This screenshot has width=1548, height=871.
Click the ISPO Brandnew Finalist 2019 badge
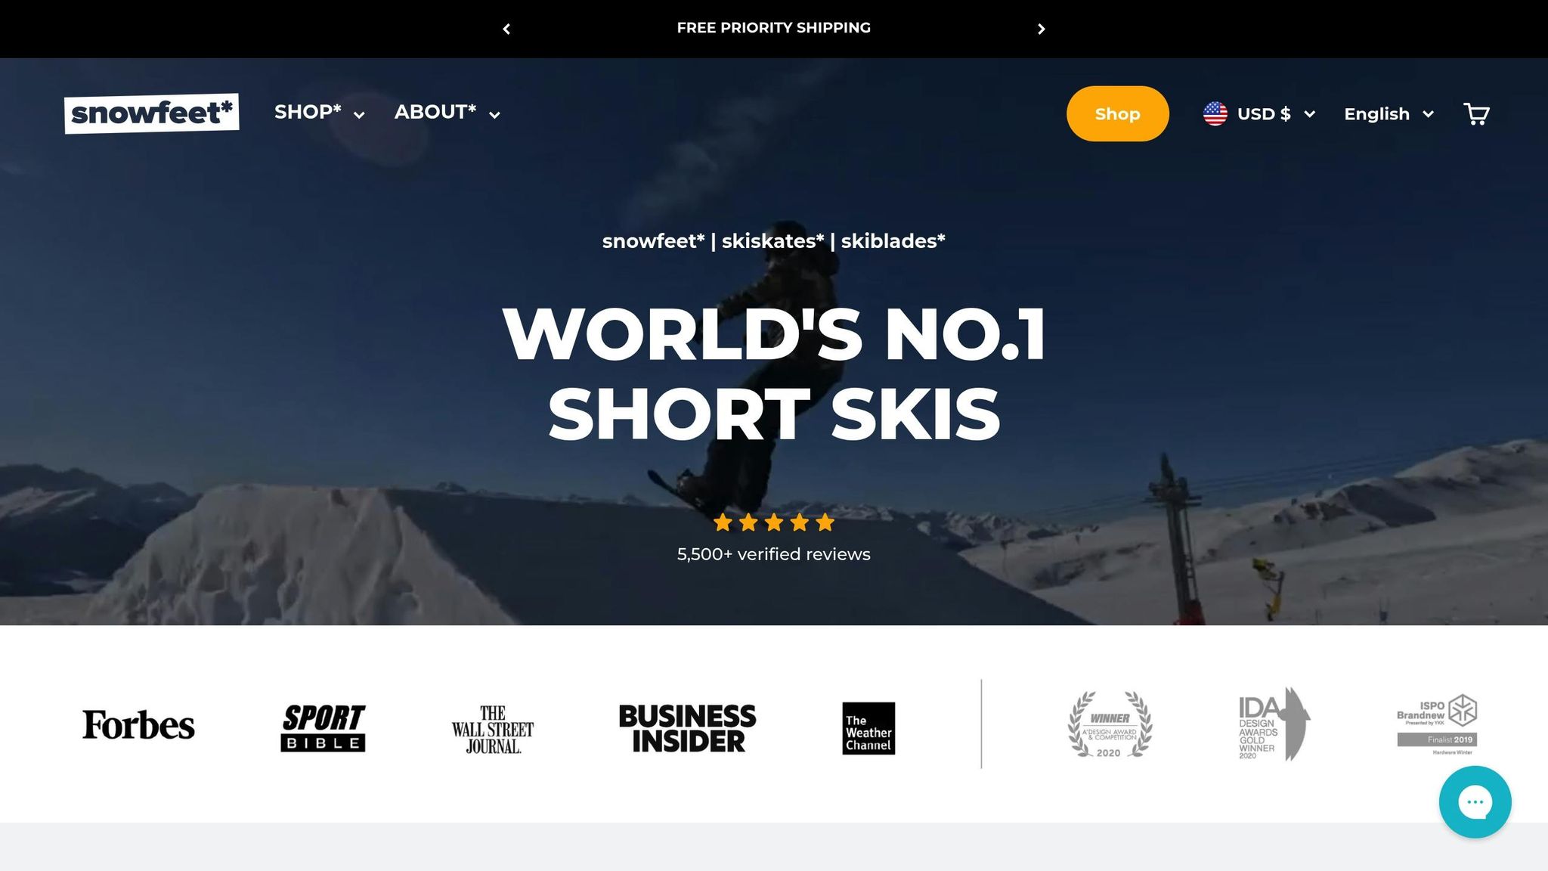[x=1437, y=724]
